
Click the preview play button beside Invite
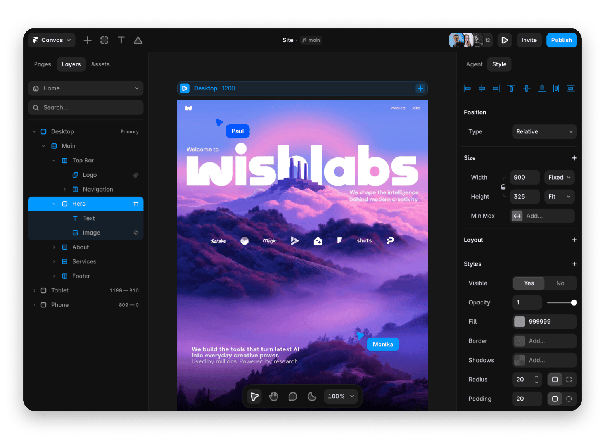[505, 40]
